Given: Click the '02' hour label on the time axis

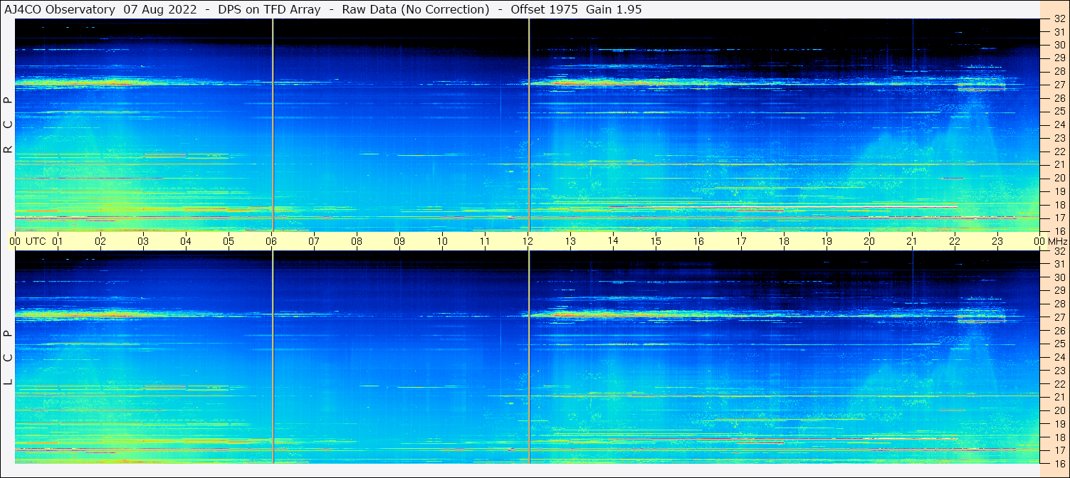Looking at the screenshot, I should tap(100, 241).
